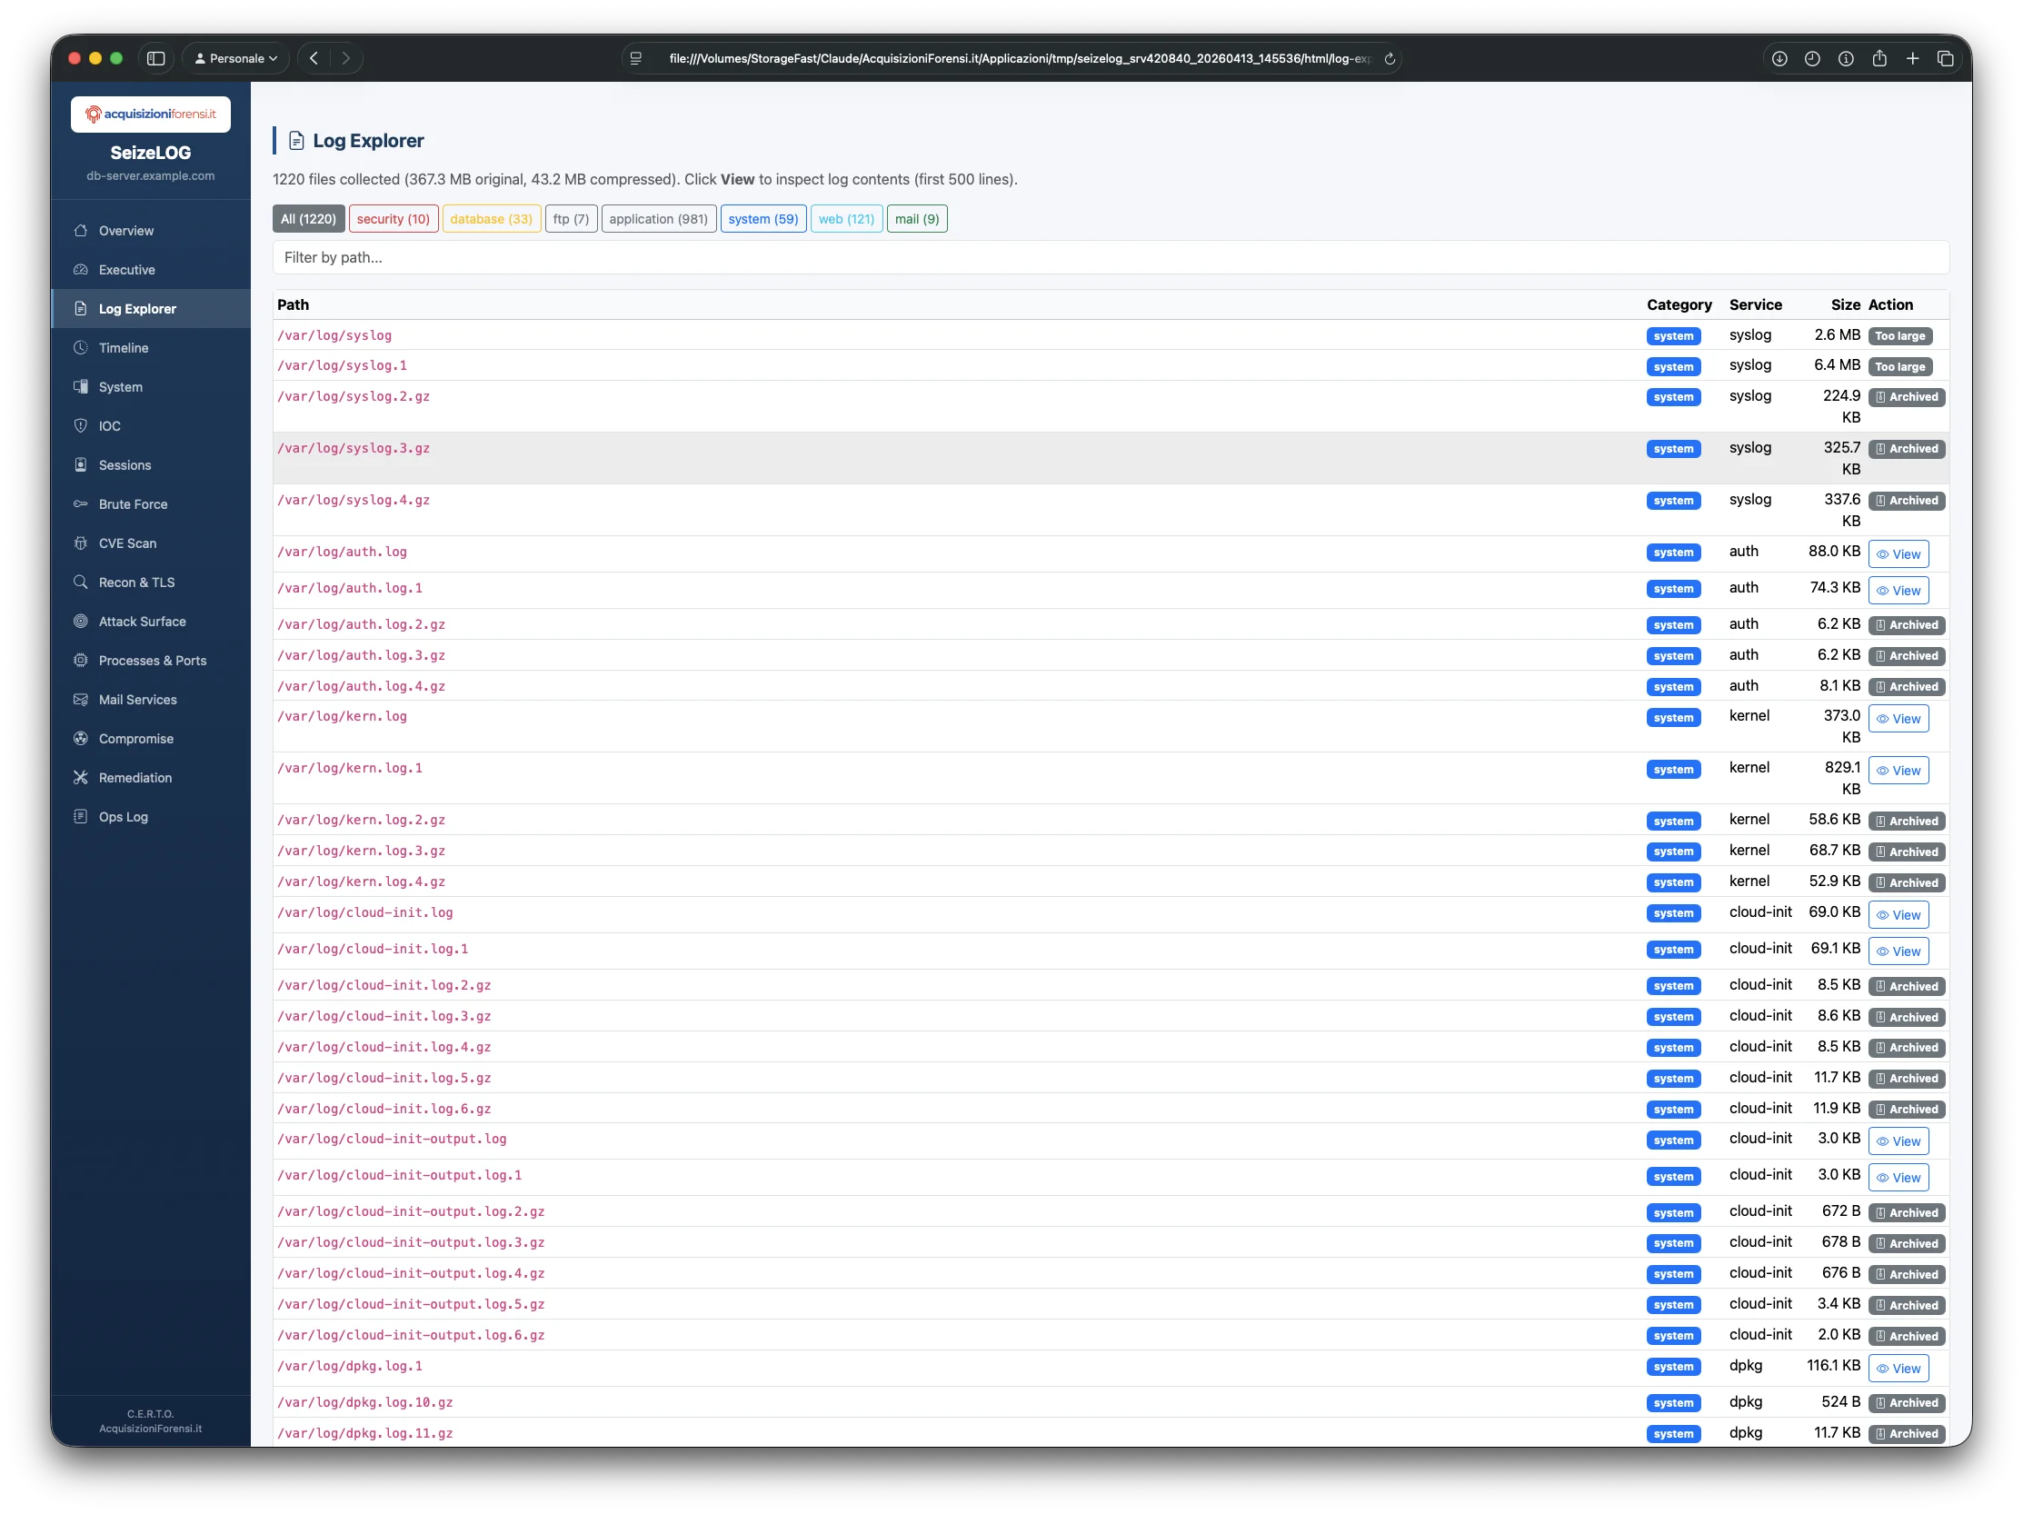Filter logs by the web category
The image size is (2023, 1514).
(846, 218)
